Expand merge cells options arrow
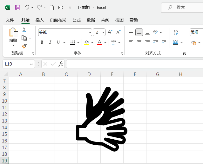 181,42
